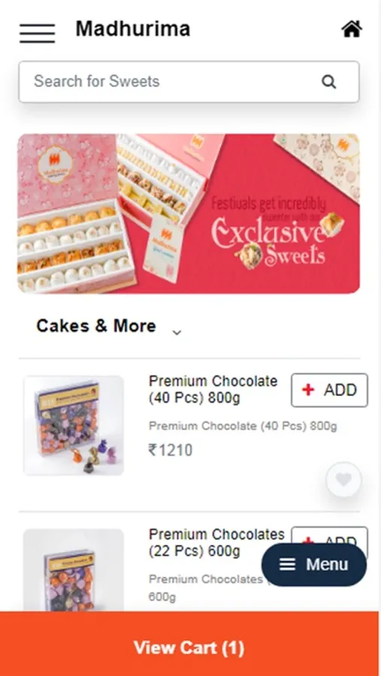
Task: Click the ₹1210 price label
Action: [171, 450]
